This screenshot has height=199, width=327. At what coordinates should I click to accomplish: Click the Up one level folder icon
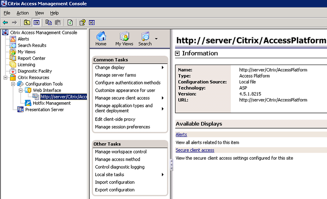(x=27, y=22)
